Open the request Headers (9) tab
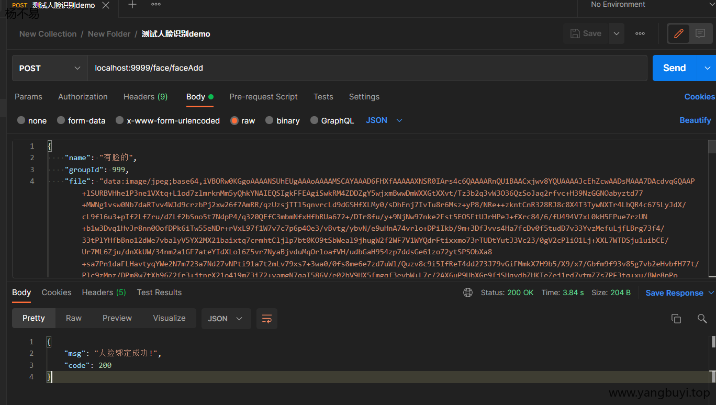 point(146,97)
